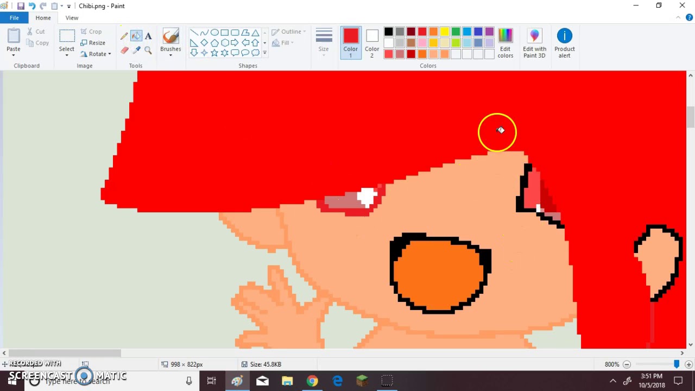
Task: Pick the purple color swatch
Action: coord(489,31)
